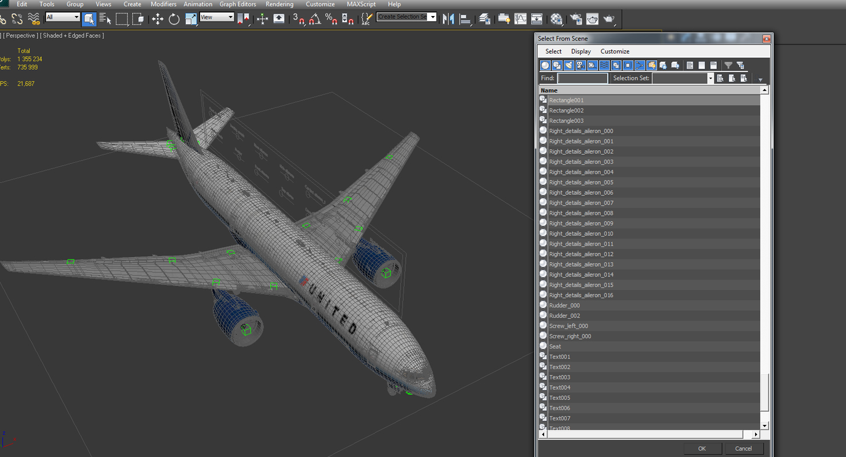Toggle the Angle Snap button
846x457 pixels.
pos(315,19)
